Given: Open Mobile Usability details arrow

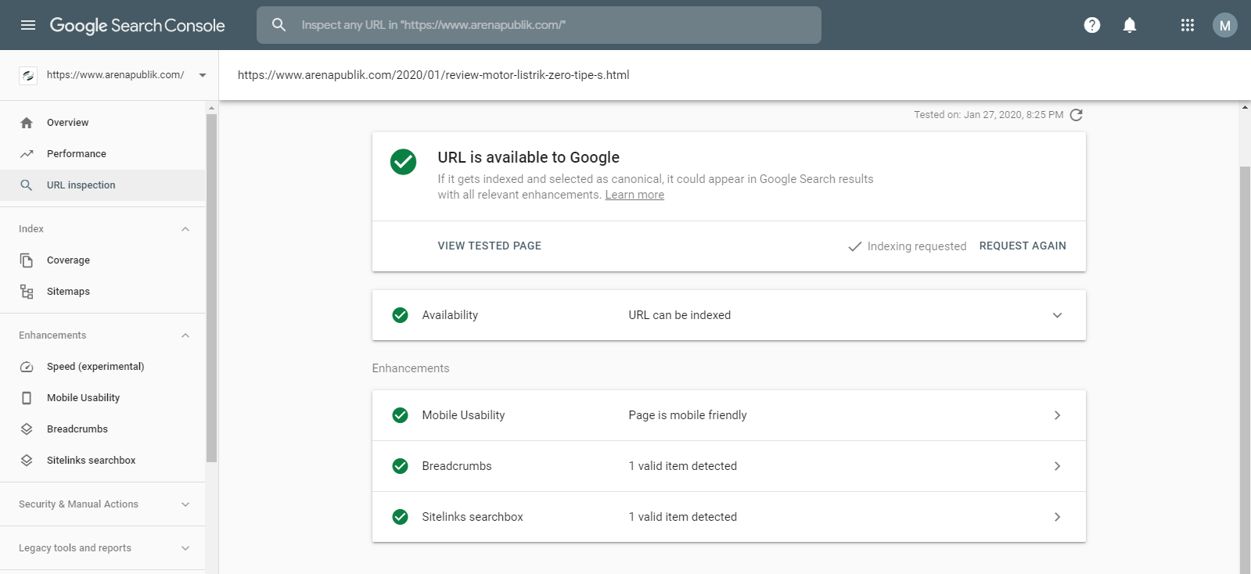Looking at the screenshot, I should [1057, 415].
